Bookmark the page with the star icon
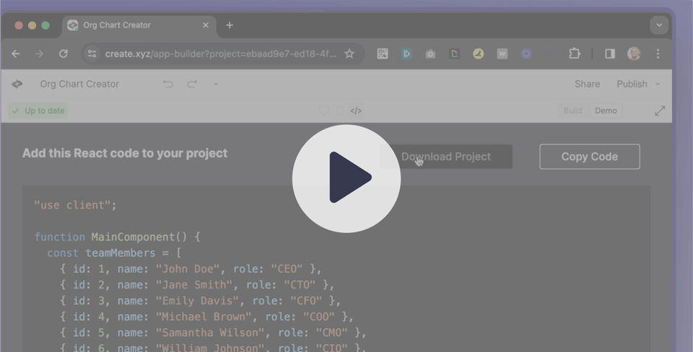 [x=349, y=54]
